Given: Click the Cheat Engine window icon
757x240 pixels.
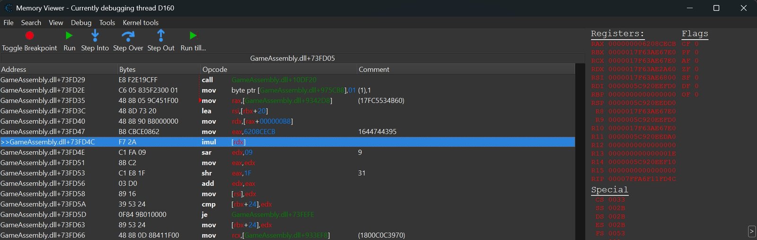Looking at the screenshot, I should (x=8, y=8).
